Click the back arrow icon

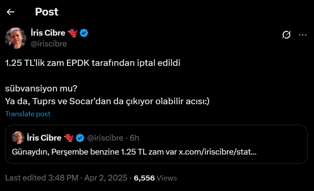10,12
